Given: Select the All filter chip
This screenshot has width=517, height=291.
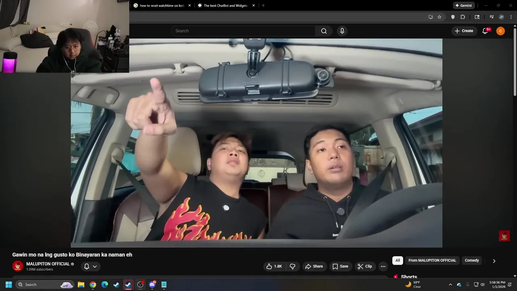Looking at the screenshot, I should [x=397, y=260].
